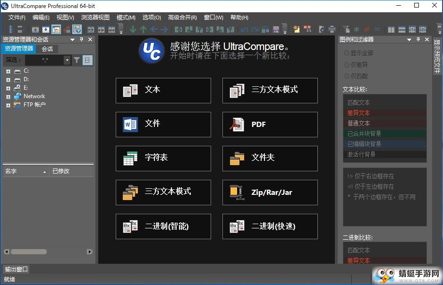Image resolution: width=443 pixels, height=285 pixels.
Task: Click the 筛选 filter input field
Action: (45, 60)
